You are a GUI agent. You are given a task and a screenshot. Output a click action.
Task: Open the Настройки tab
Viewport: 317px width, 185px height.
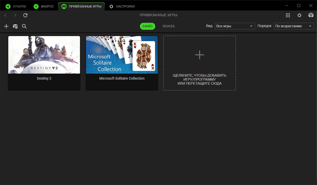122,7
